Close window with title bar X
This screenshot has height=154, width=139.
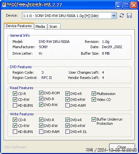(x=134, y=5)
